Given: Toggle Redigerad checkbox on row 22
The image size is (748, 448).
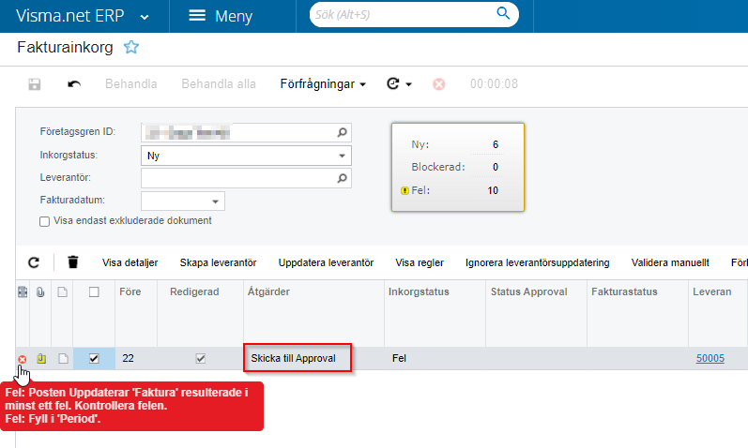Looking at the screenshot, I should click(x=200, y=358).
